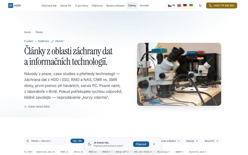This screenshot has height=155, width=248.
Task: Open the Záchrana dat menu item
Action: pyautogui.click(x=49, y=6)
